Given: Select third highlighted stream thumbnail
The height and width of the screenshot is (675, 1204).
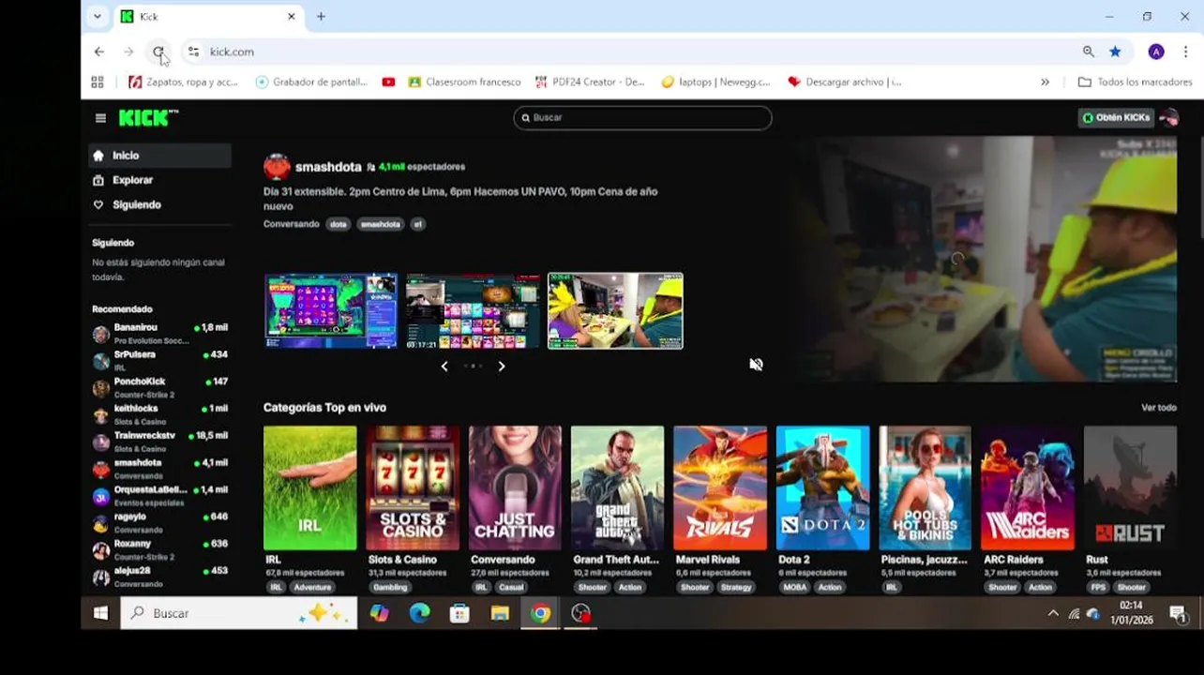Looking at the screenshot, I should coord(615,311).
